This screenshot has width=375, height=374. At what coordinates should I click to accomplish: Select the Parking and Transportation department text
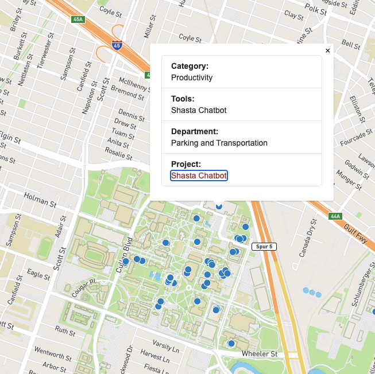tap(219, 143)
